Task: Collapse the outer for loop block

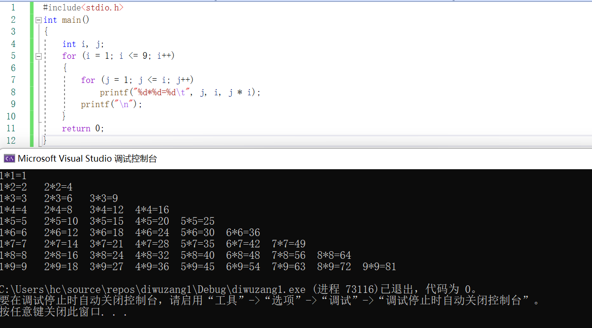Action: click(x=37, y=55)
